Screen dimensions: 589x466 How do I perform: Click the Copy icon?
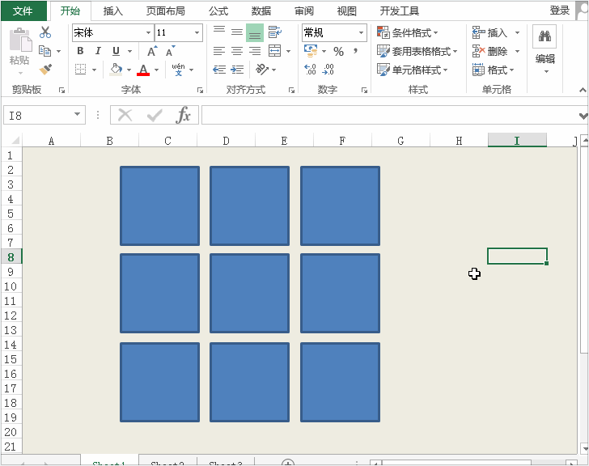point(45,51)
